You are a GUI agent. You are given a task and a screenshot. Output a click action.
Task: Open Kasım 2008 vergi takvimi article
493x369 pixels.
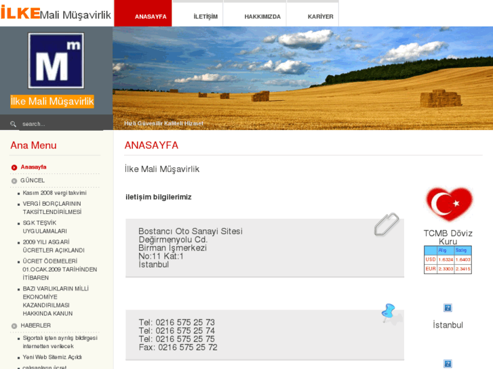[x=54, y=193]
